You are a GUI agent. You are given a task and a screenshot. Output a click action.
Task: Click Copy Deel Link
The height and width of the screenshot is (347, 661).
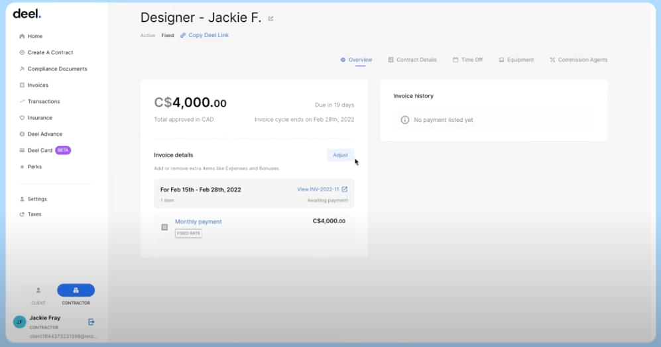pyautogui.click(x=208, y=35)
